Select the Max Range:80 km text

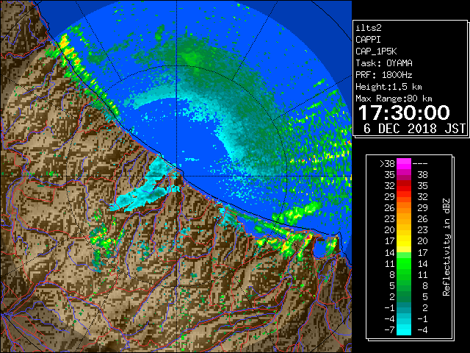(x=394, y=99)
